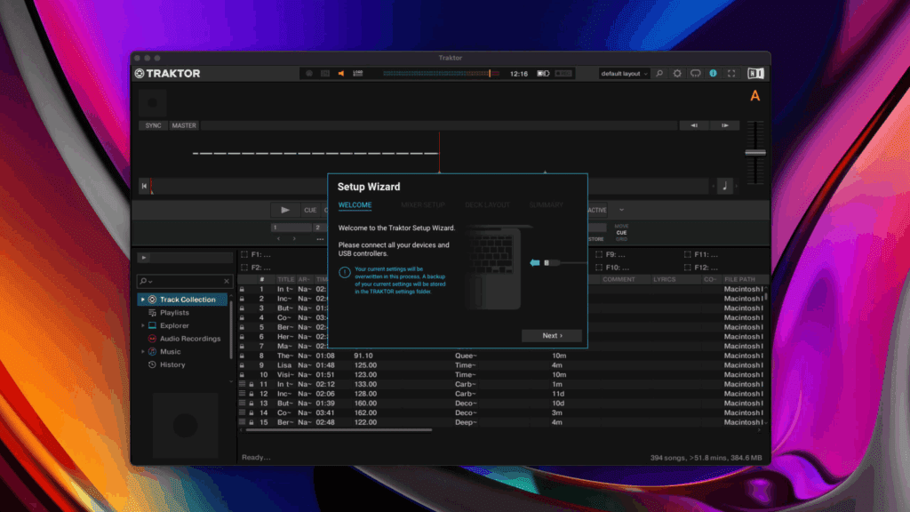Toggle the F1 favorite slot checkbox
910x512 pixels.
243,255
